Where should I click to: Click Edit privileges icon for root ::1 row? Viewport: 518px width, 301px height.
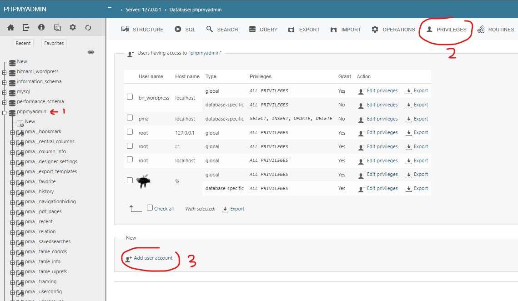(x=362, y=147)
